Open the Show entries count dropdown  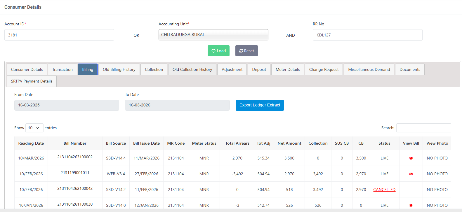click(x=34, y=128)
